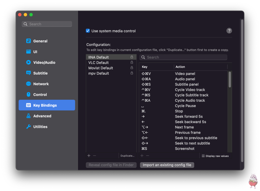
Task: Remove key binding with minus button
Action: 148,156
